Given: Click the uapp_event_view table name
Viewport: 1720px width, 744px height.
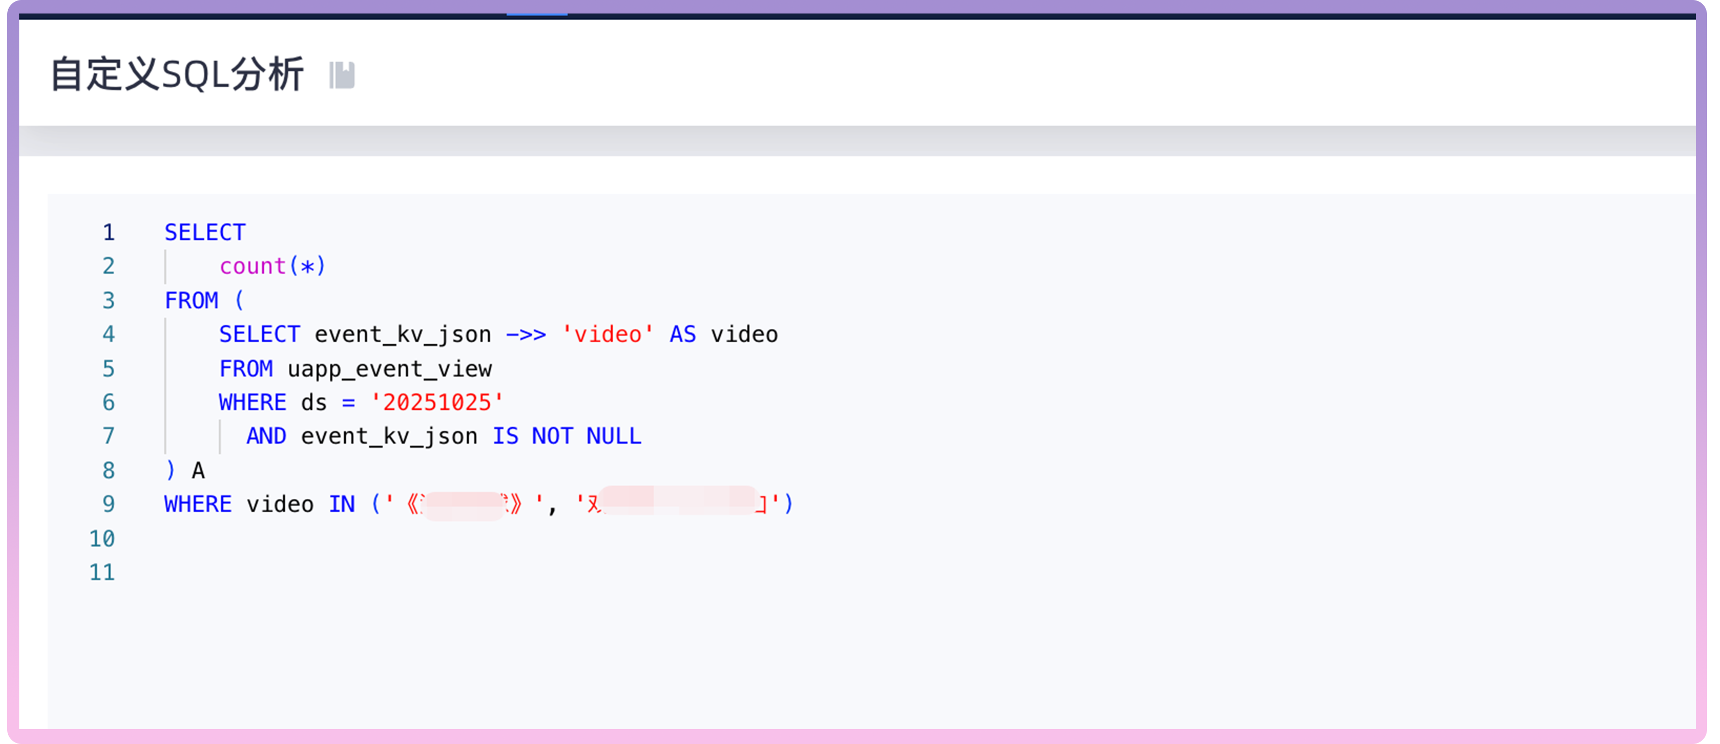Looking at the screenshot, I should [390, 369].
